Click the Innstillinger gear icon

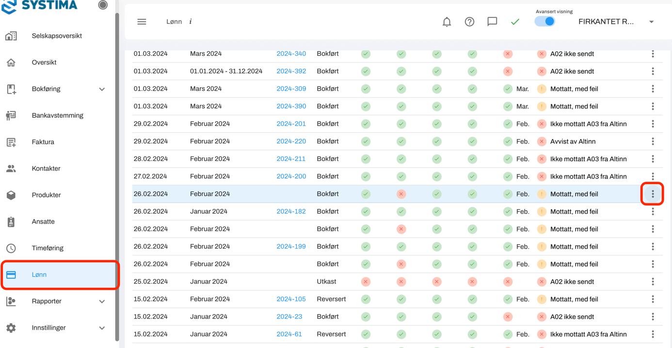(x=11, y=328)
